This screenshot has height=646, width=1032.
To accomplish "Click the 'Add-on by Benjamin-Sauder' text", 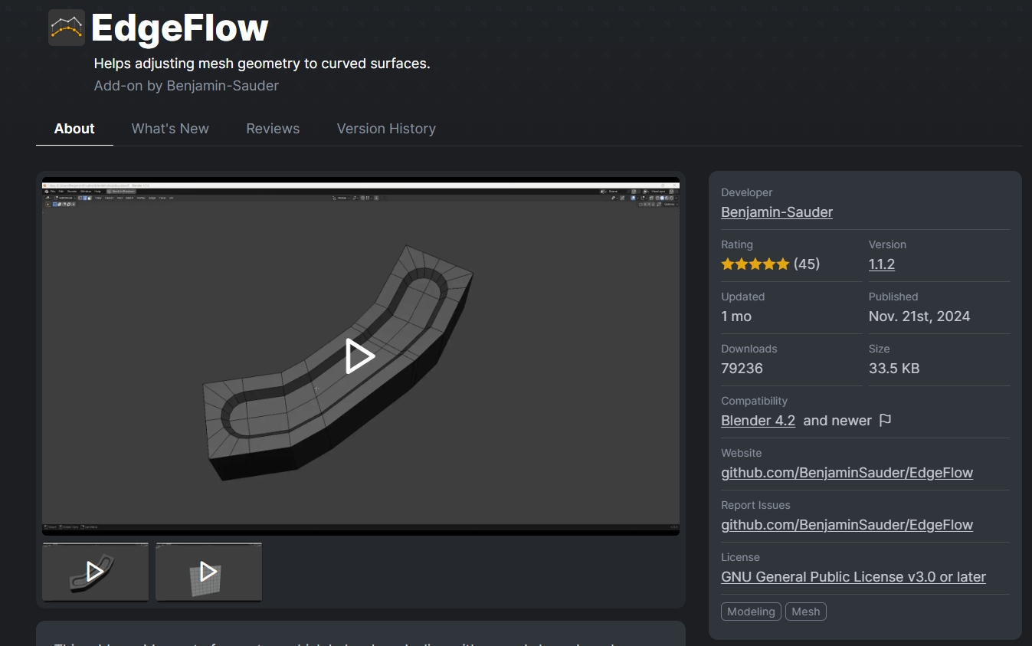I will pyautogui.click(x=186, y=86).
